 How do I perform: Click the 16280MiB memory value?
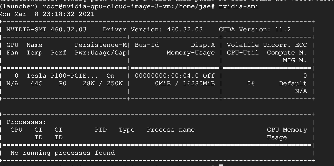(x=199, y=84)
